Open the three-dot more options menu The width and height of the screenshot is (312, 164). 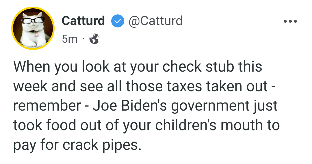[x=290, y=21]
